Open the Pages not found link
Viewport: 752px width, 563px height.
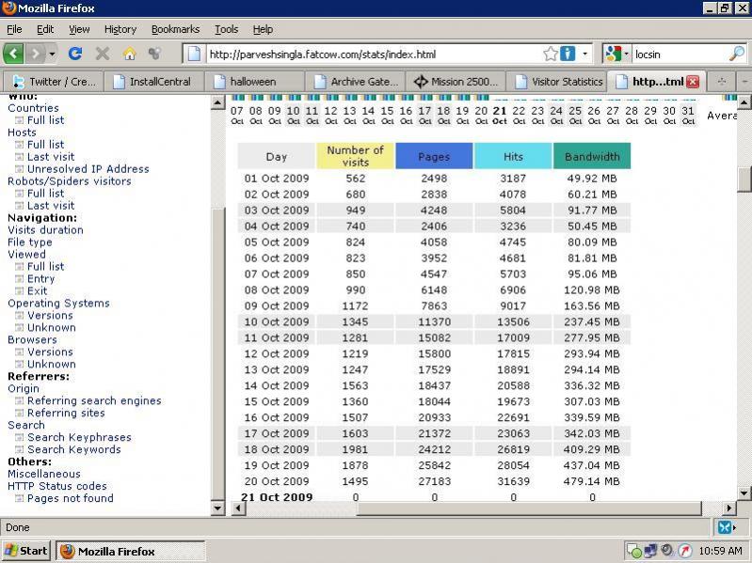point(70,498)
